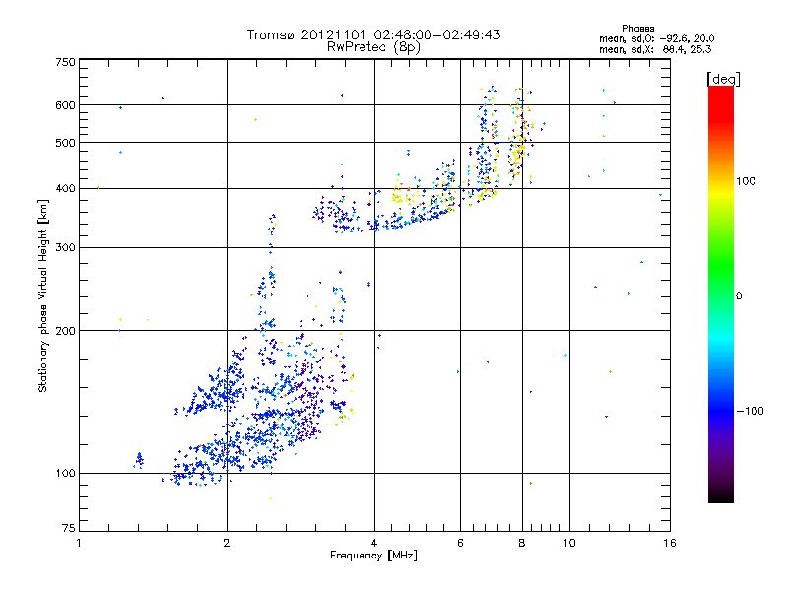Click the '16' x-axis frequency tick label
The image size is (788, 591).
coord(670,543)
